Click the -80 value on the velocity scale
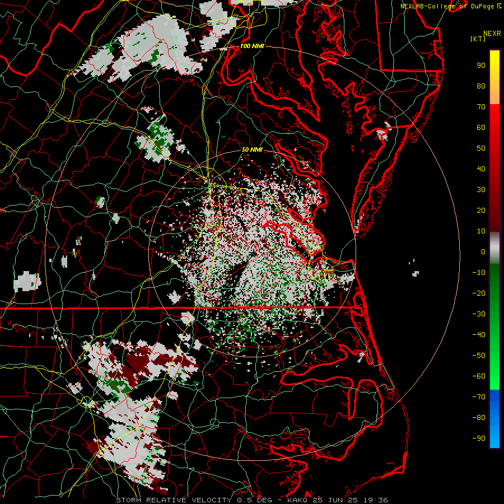The height and width of the screenshot is (504, 504). click(479, 418)
